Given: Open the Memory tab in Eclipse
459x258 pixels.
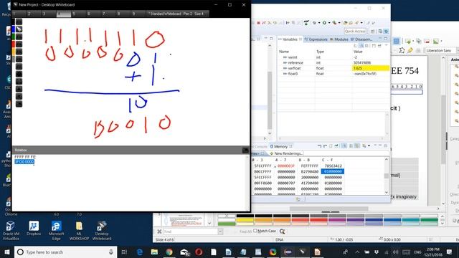Looking at the screenshot, I should (280, 146).
